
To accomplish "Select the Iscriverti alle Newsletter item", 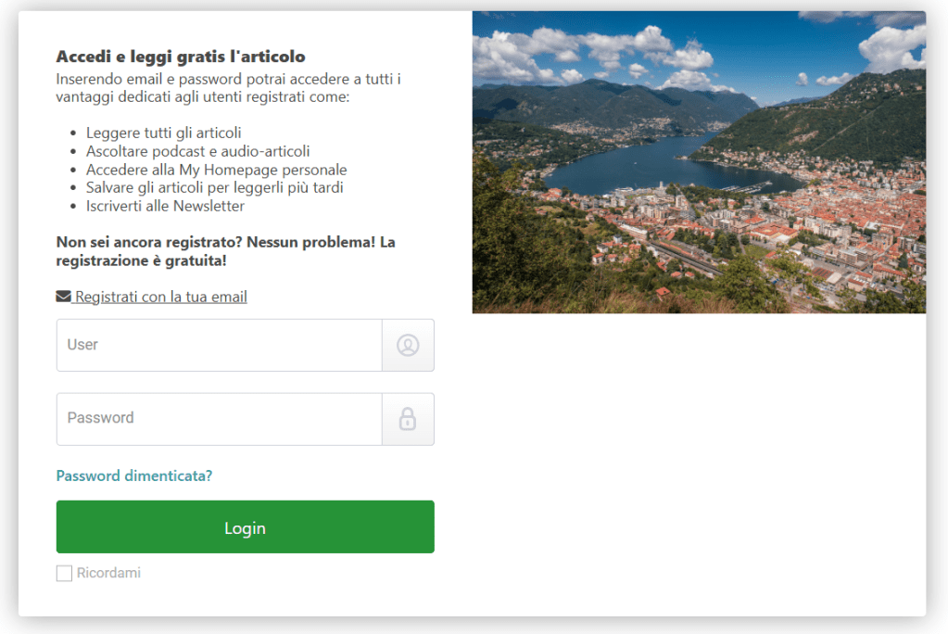I will (166, 206).
